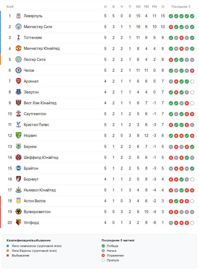The height and width of the screenshot is (270, 199).
Task: Click the Шеффилд Юнайтед team name
Action: tap(41, 157)
